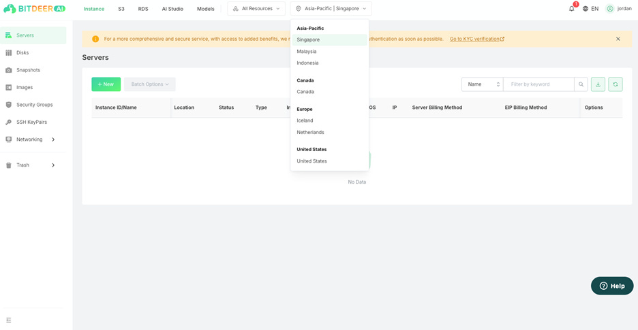638x330 pixels.
Task: Click the Networking monitor icon
Action: click(9, 139)
